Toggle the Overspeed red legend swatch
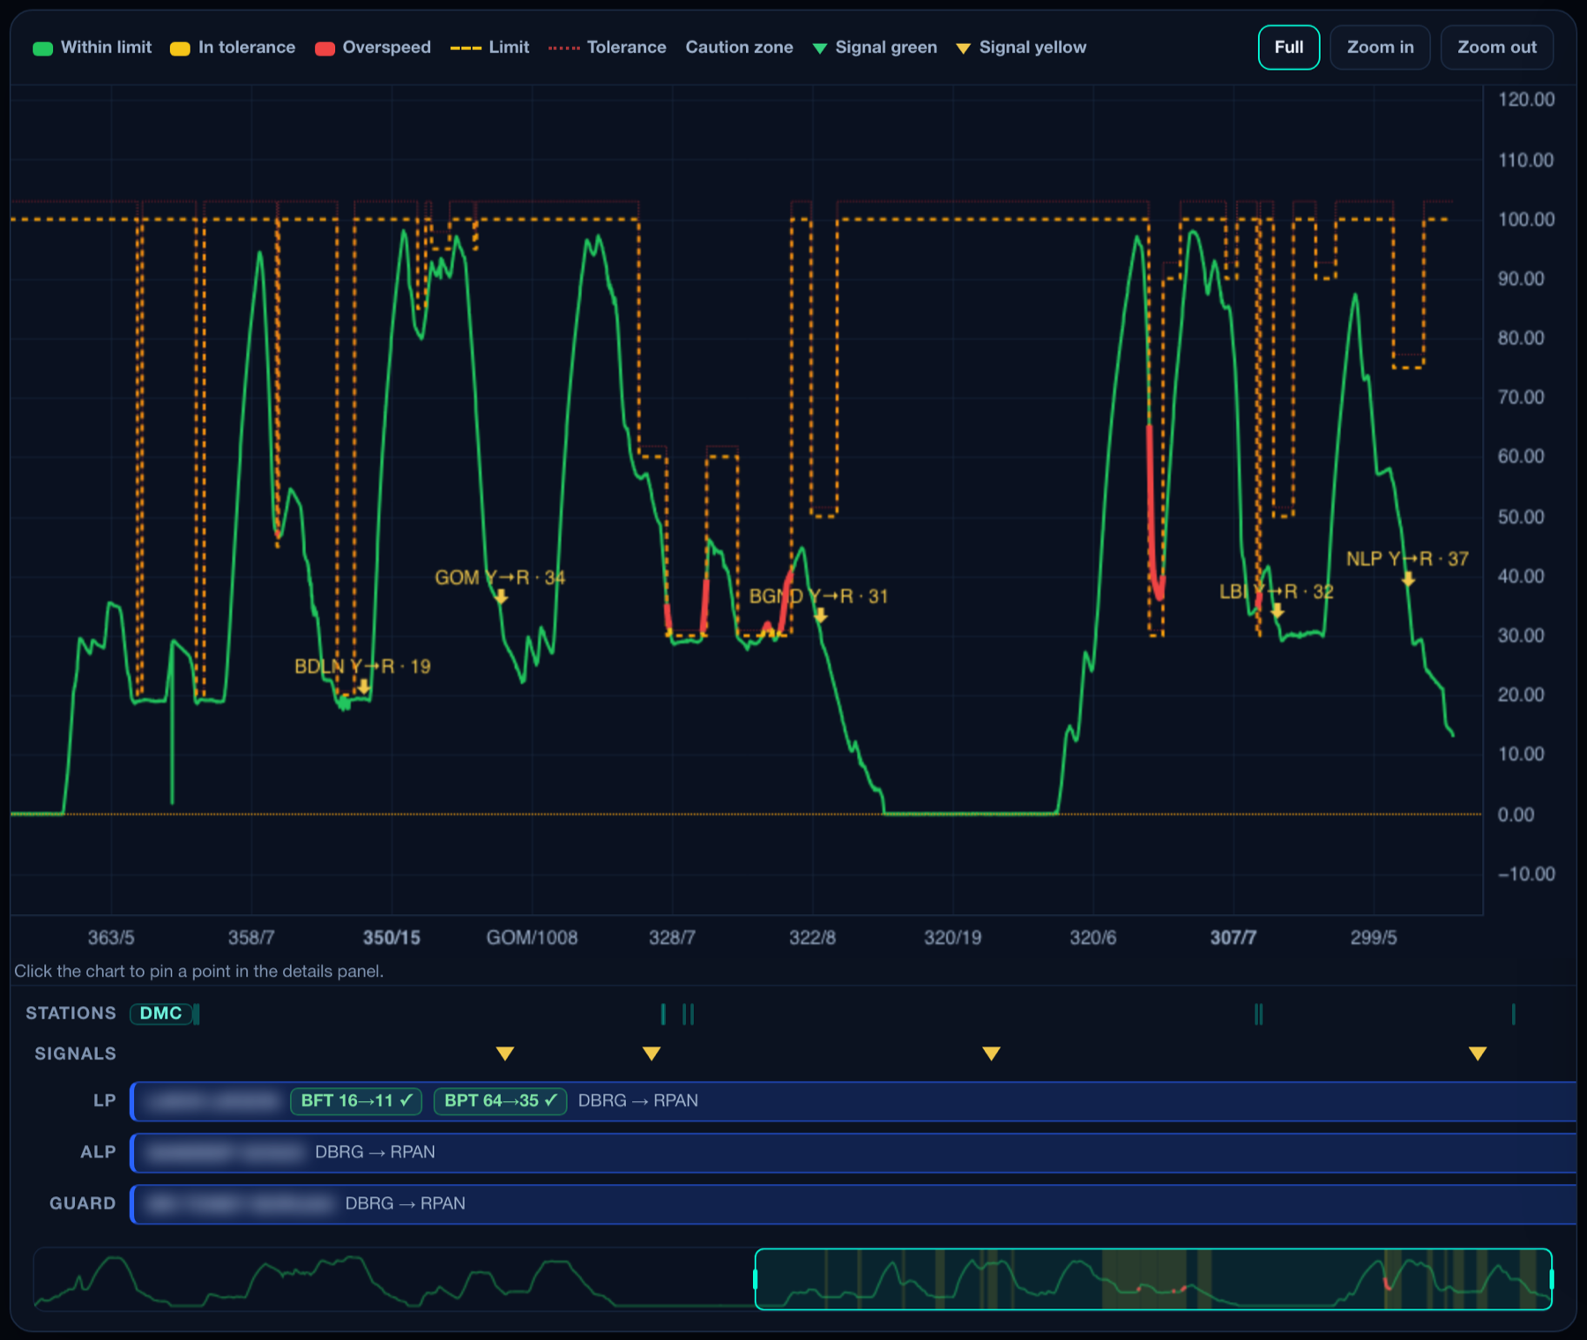Viewport: 1587px width, 1340px height. 324,48
